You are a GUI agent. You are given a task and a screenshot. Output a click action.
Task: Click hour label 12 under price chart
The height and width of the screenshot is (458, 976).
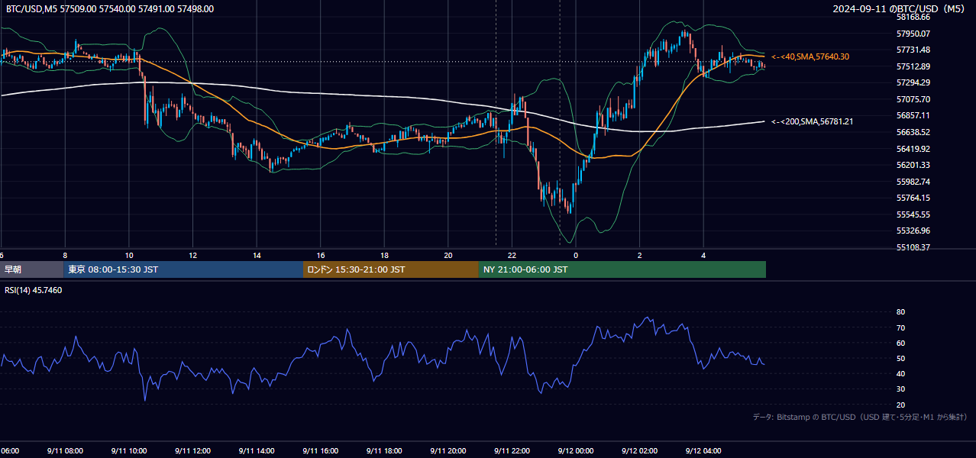coord(193,256)
